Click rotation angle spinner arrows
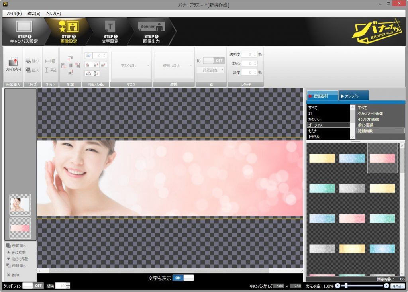 [104, 55]
